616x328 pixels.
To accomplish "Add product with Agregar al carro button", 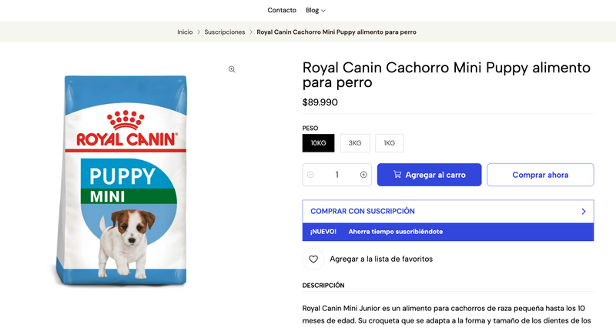I will [x=429, y=175].
